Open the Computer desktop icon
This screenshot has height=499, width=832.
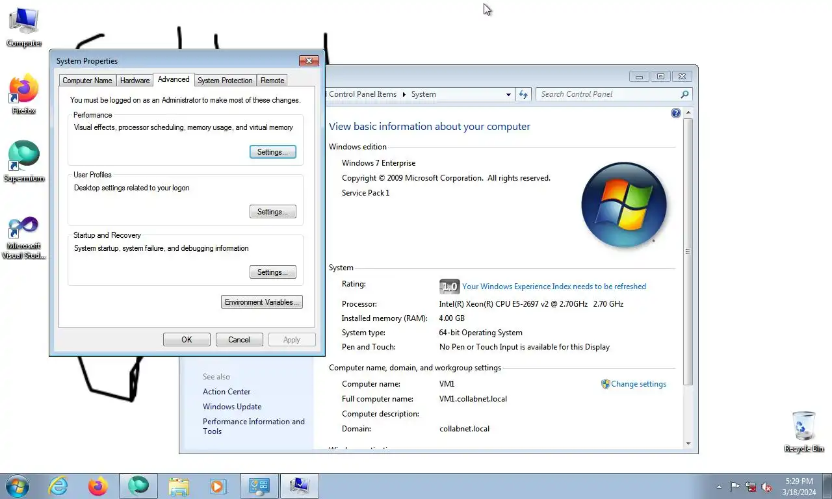pos(24,27)
